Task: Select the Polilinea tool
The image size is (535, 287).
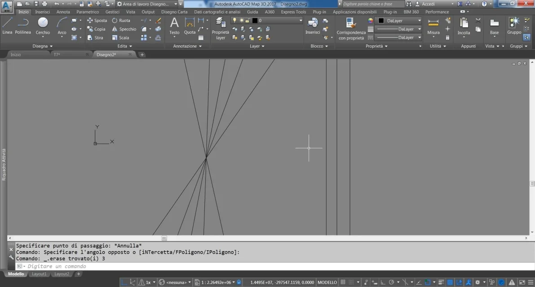Action: [23, 26]
